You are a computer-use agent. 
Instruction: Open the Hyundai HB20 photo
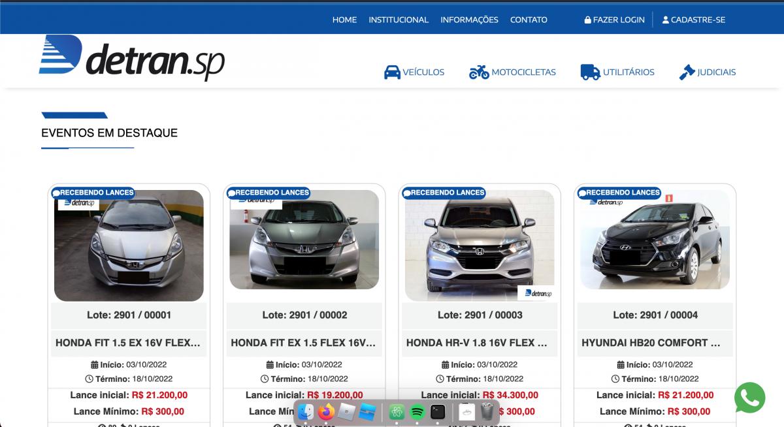655,240
